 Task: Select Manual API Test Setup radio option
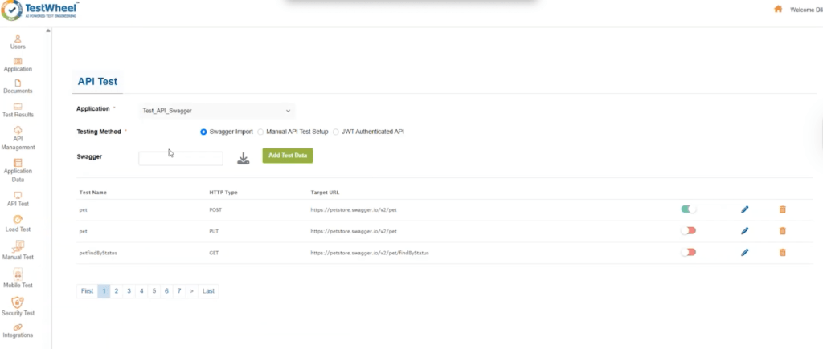tap(260, 132)
